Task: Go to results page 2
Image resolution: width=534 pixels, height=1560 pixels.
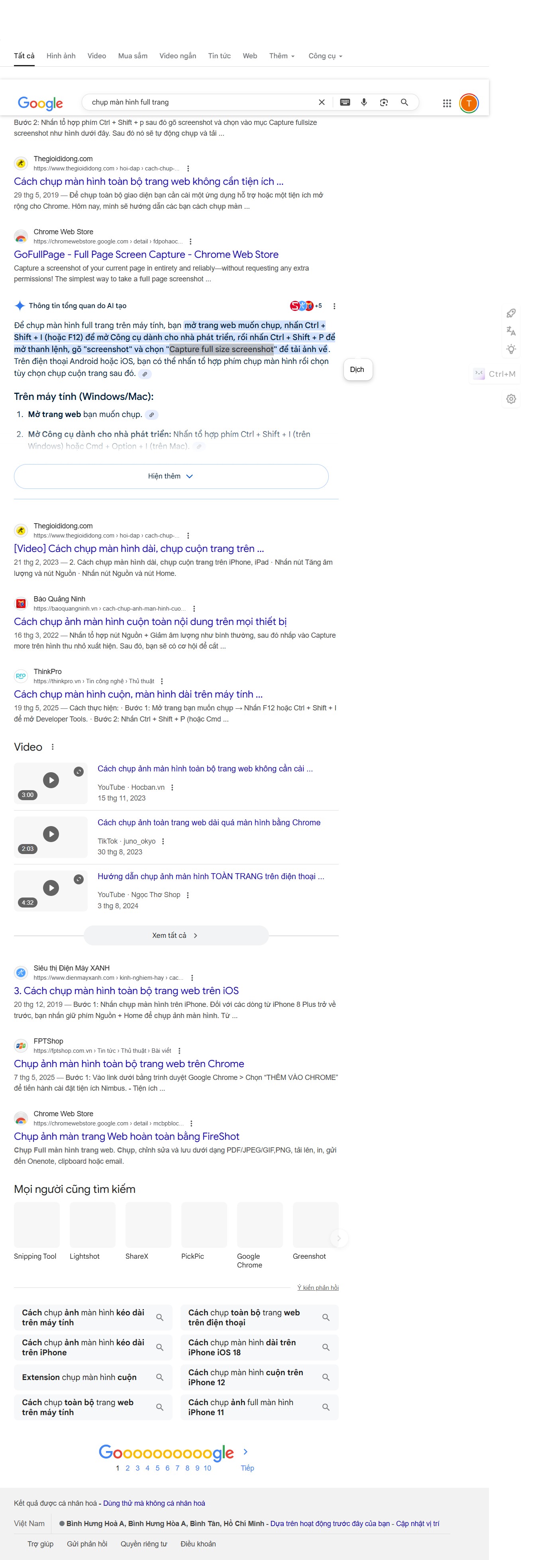Action: pyautogui.click(x=128, y=1469)
